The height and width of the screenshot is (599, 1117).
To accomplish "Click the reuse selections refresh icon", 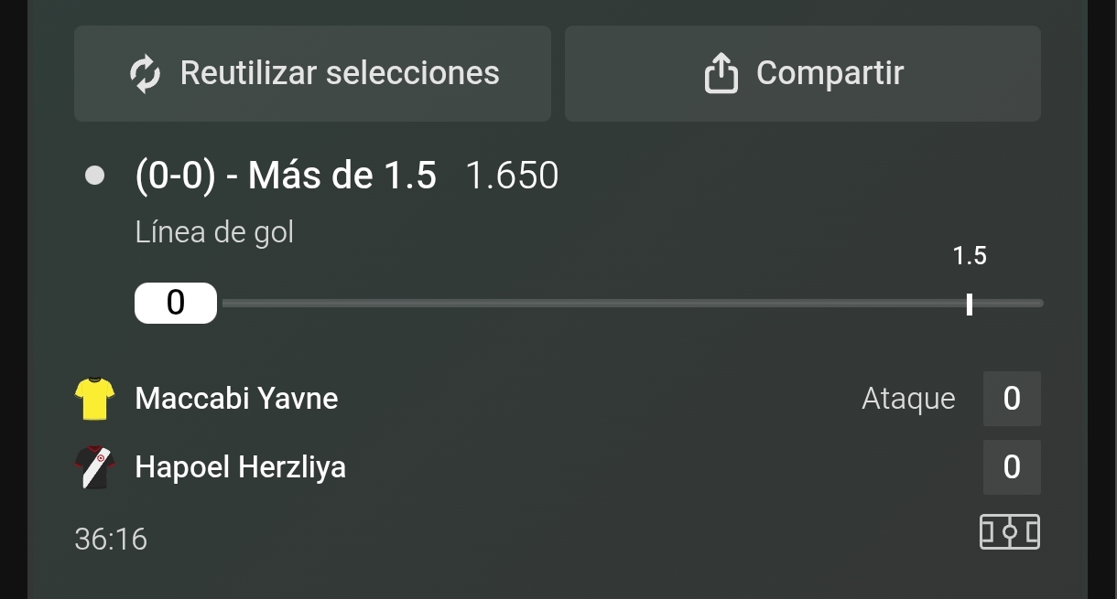I will point(146,74).
